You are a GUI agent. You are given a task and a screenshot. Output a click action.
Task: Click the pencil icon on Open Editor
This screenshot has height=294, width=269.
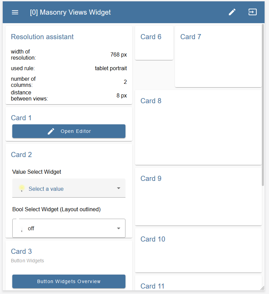tap(51, 131)
